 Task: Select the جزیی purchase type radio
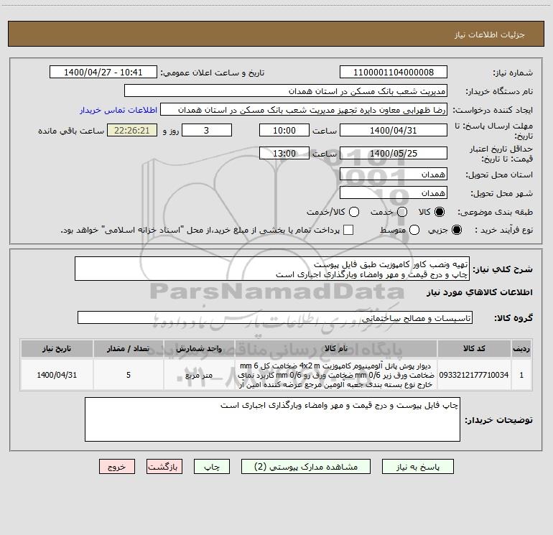(x=457, y=230)
